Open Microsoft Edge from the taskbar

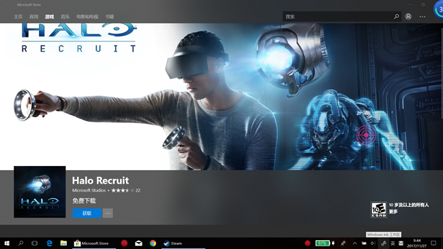(x=49, y=243)
